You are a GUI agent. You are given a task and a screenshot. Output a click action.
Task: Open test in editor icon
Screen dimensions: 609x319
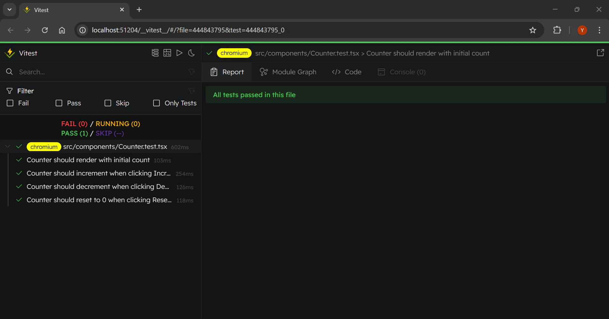[x=600, y=53]
